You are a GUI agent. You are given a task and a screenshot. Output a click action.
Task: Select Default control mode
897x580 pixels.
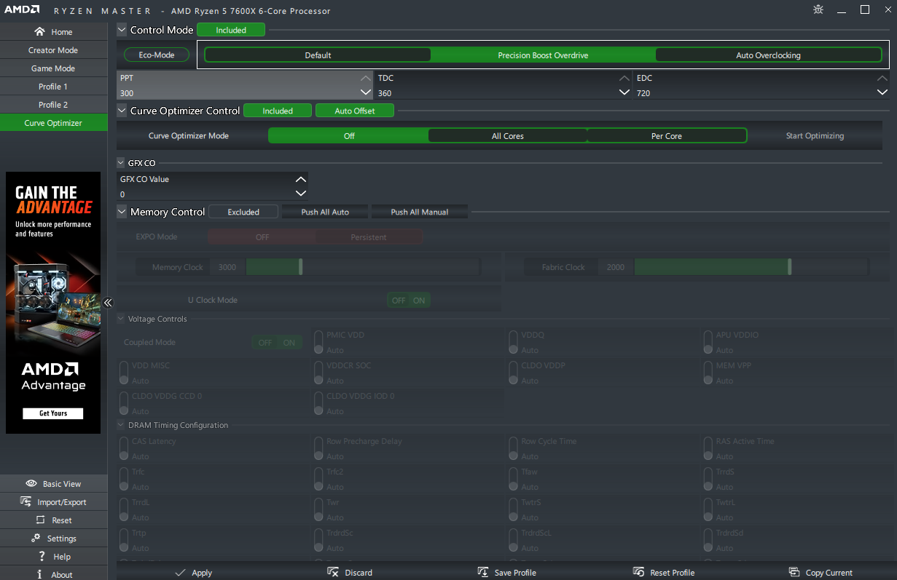coord(318,55)
